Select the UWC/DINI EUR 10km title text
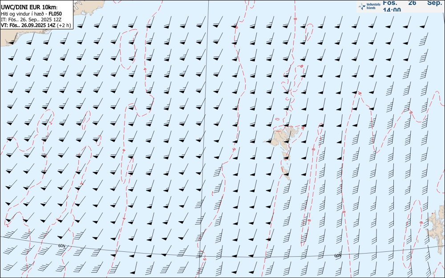The image size is (445, 278). coord(29,8)
